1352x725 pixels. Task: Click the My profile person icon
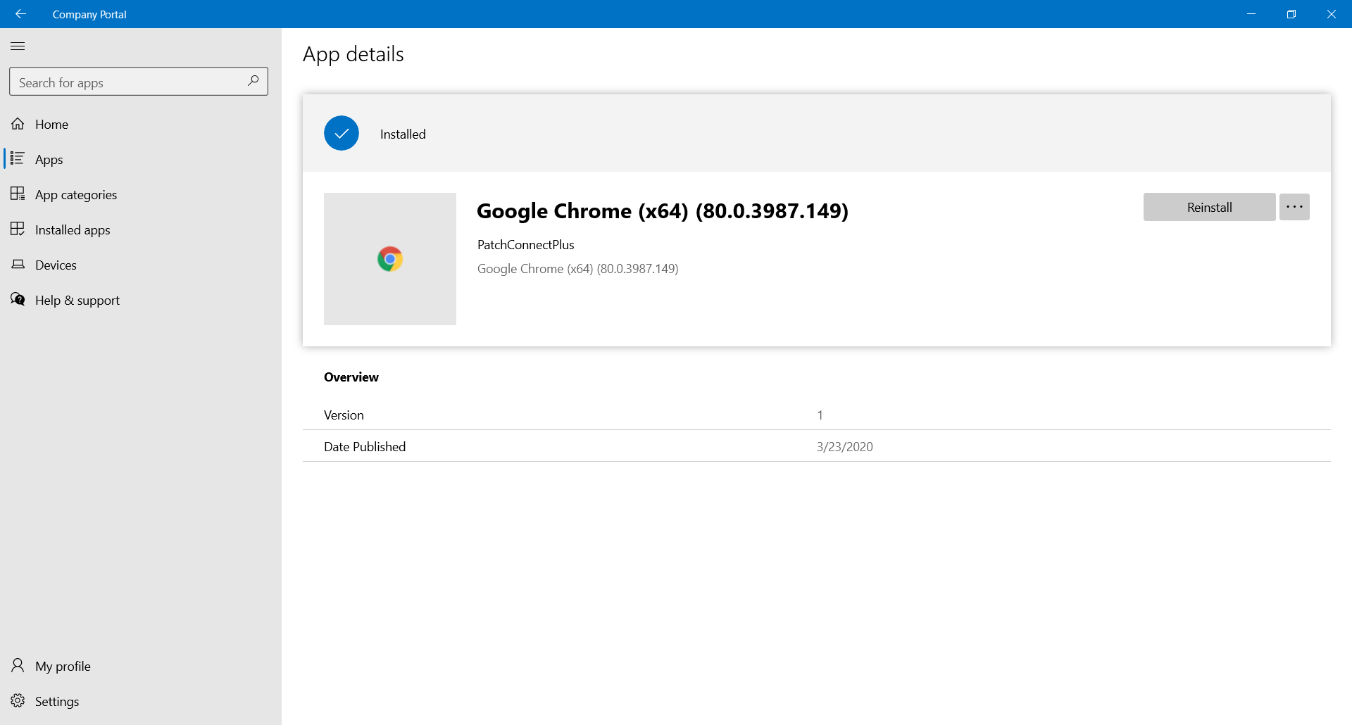tap(18, 665)
